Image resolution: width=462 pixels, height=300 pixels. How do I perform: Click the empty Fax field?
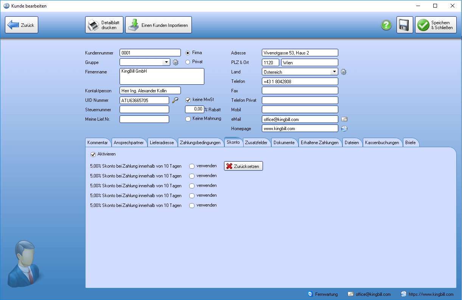[300, 91]
